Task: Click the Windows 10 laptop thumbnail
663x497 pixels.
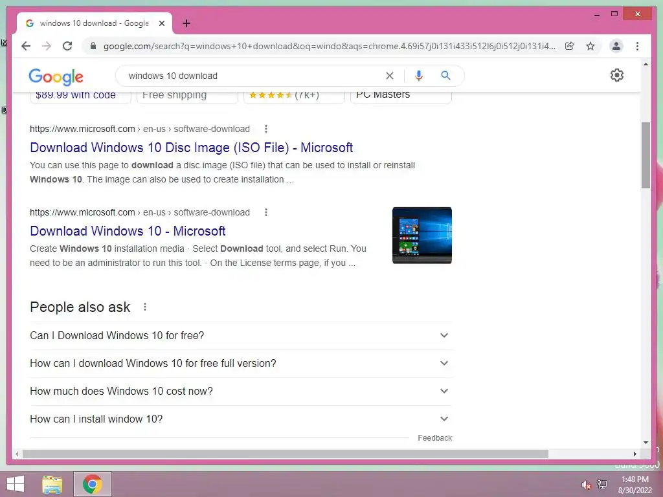Action: [422, 236]
